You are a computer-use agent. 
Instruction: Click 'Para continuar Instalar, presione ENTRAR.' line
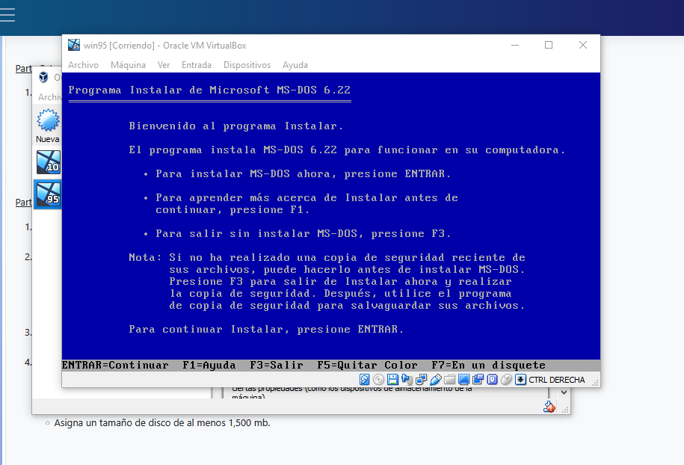(266, 330)
